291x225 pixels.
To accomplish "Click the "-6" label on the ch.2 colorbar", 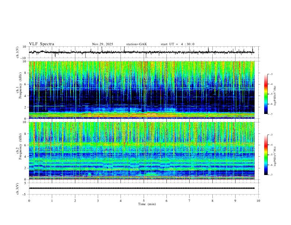I will pyautogui.click(x=271, y=165).
